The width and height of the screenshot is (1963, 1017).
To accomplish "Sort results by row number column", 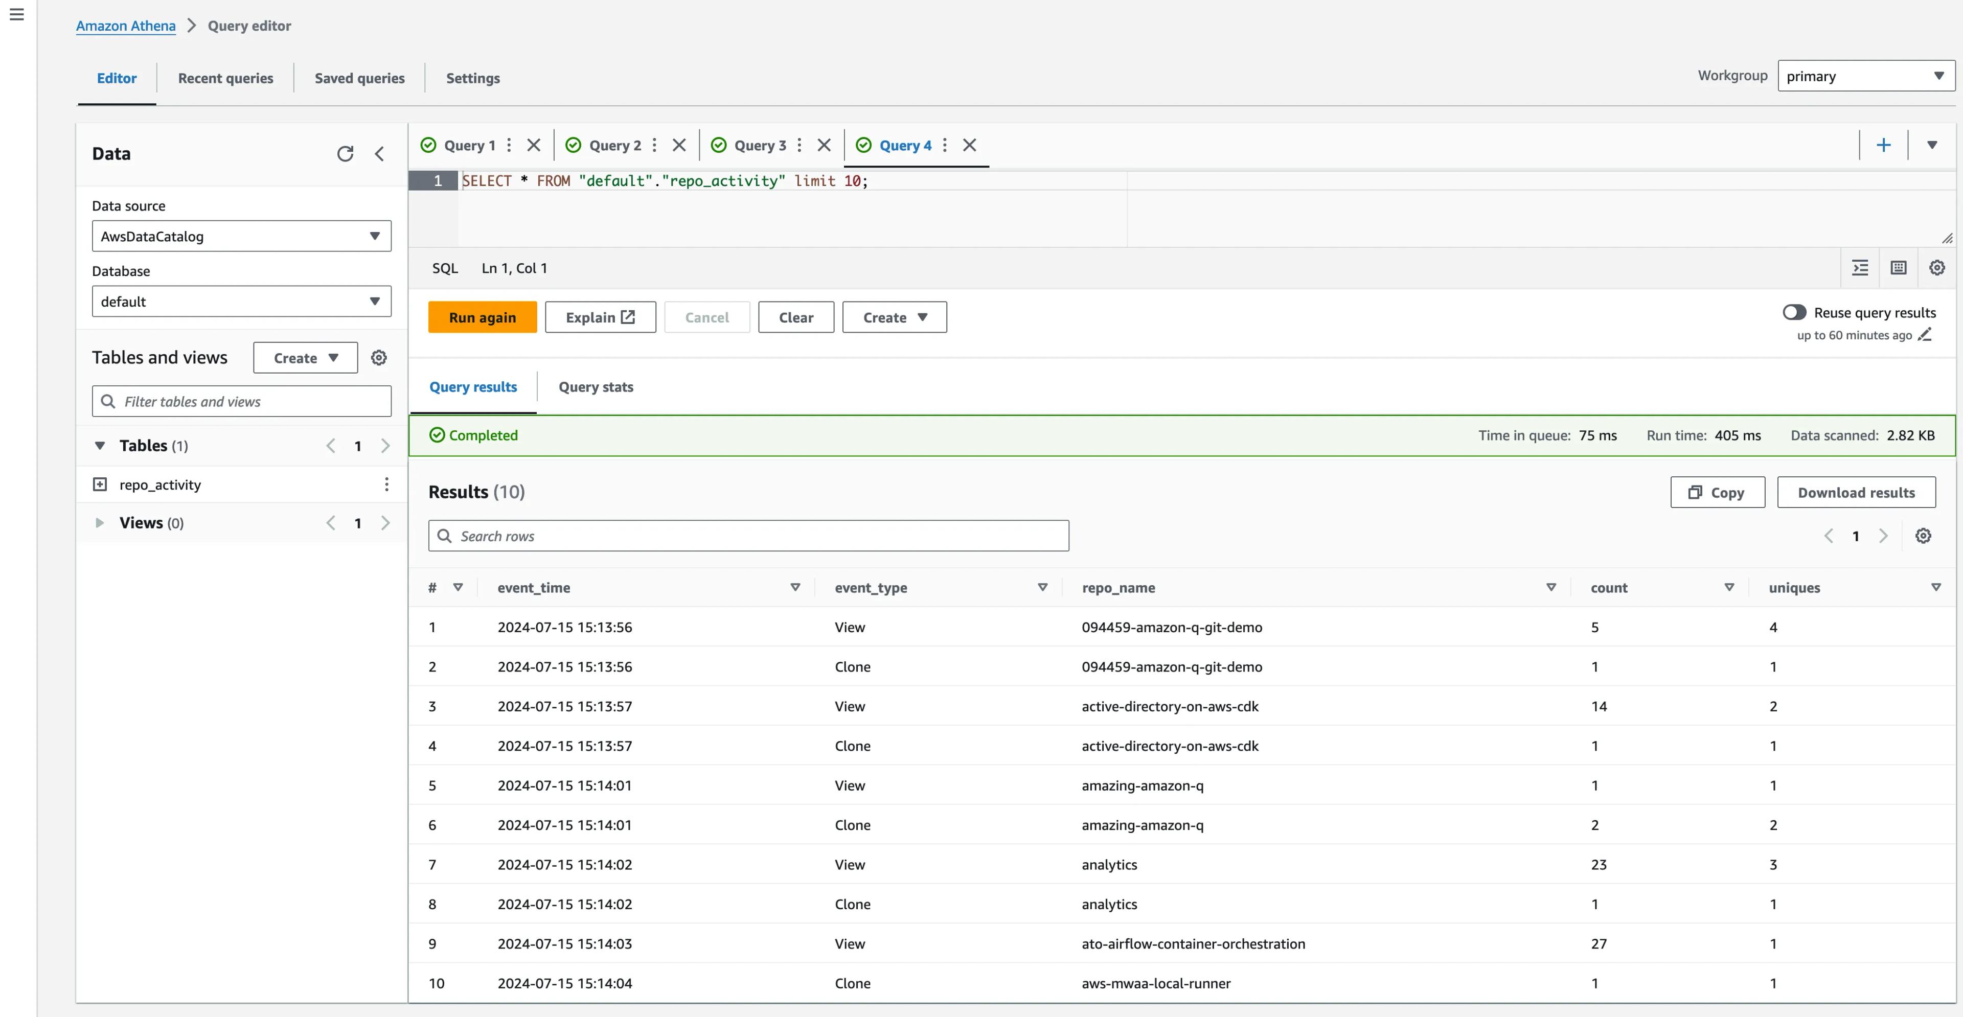I will [x=458, y=587].
